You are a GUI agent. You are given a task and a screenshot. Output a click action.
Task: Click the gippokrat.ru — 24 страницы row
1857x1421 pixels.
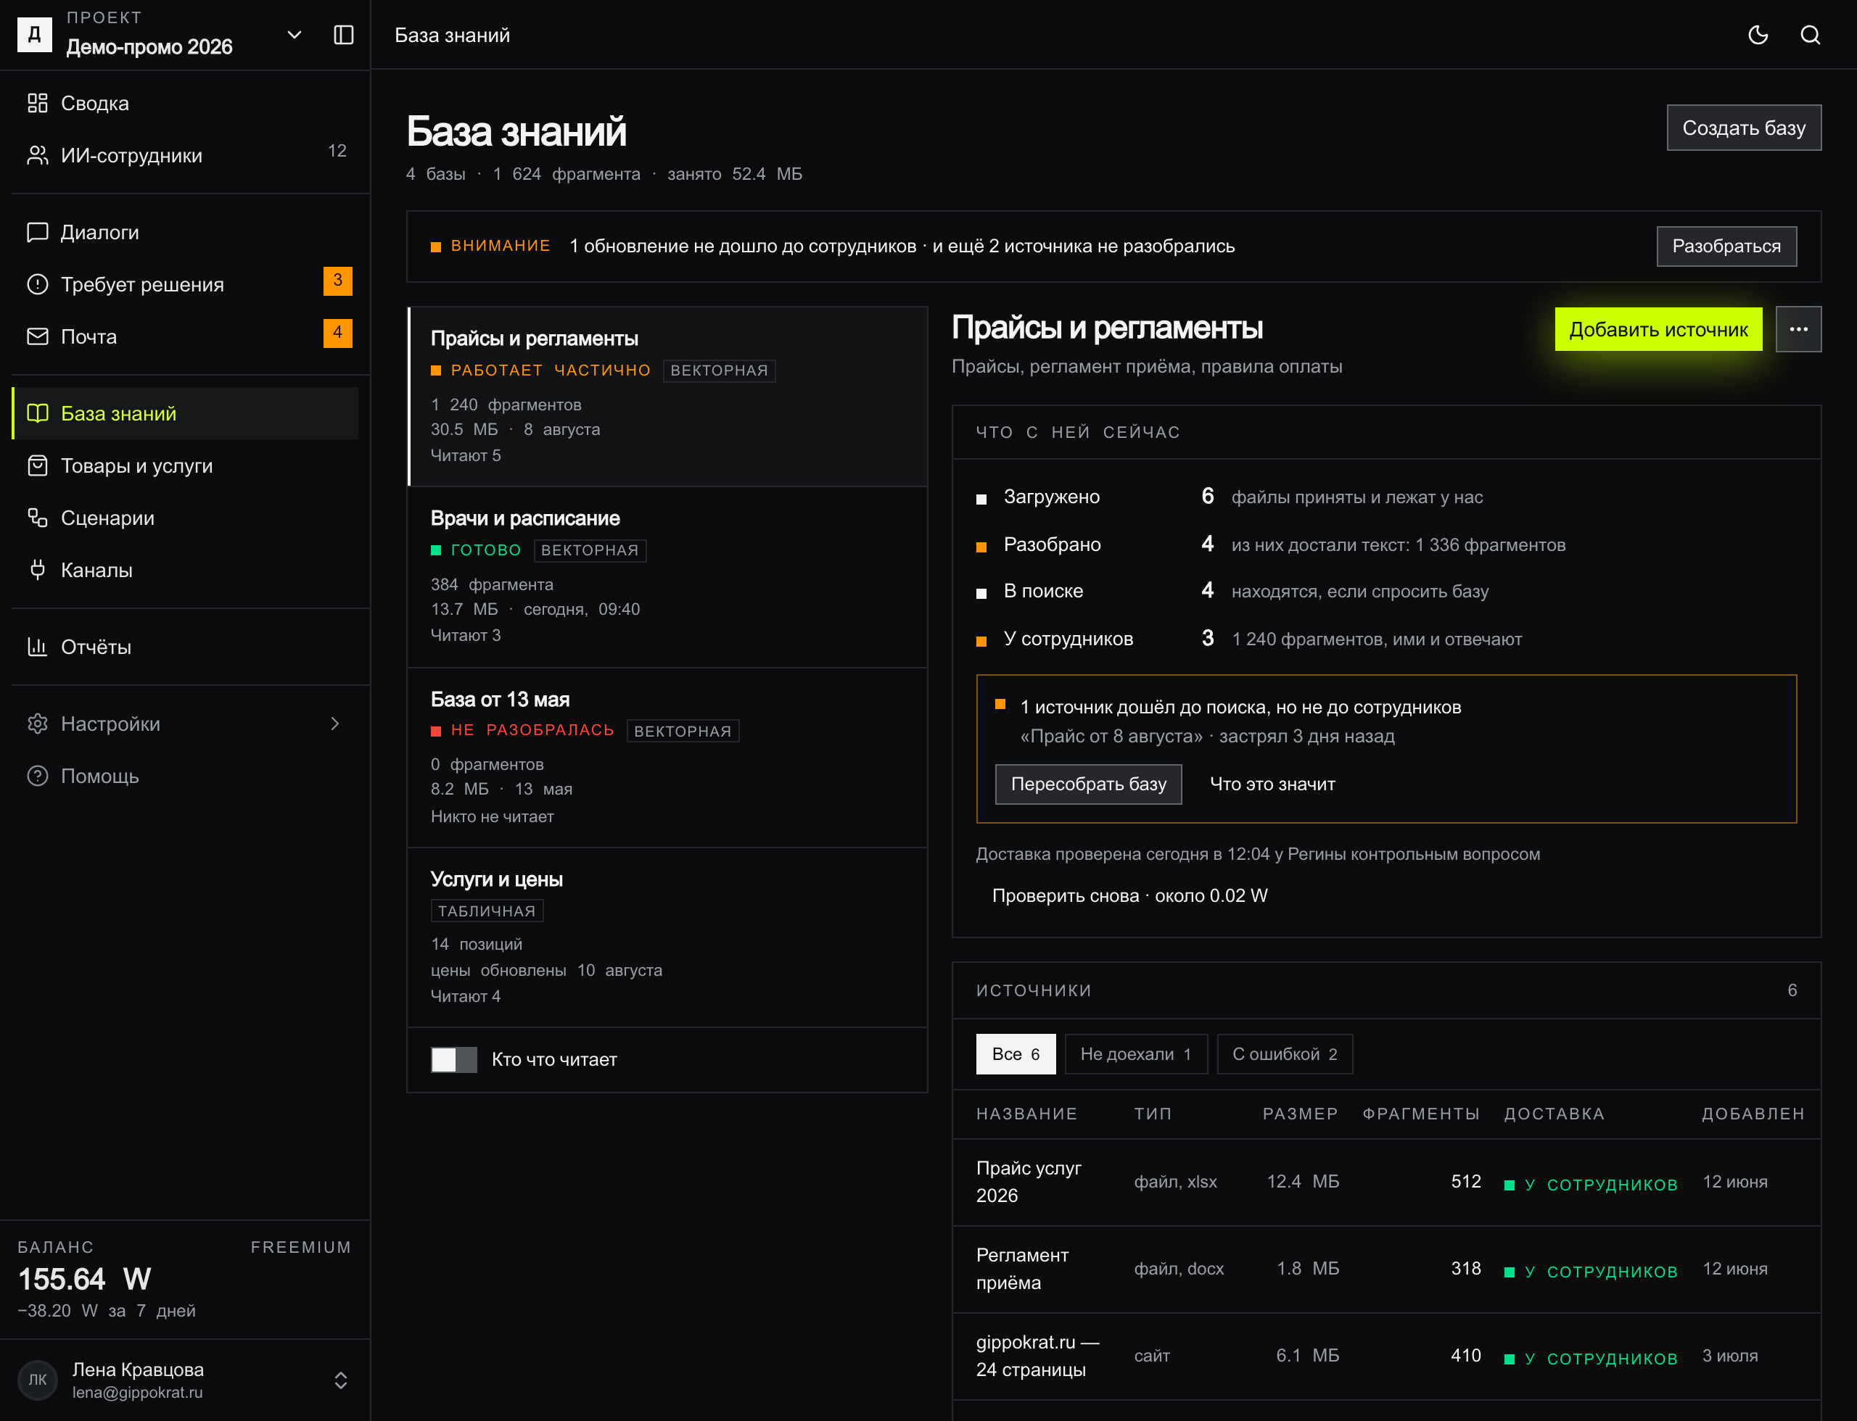pos(1386,1356)
